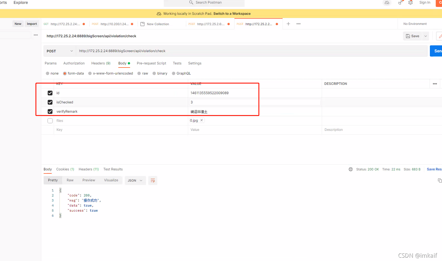
Task: Click the id value 1461135559522009089
Action: click(x=209, y=93)
